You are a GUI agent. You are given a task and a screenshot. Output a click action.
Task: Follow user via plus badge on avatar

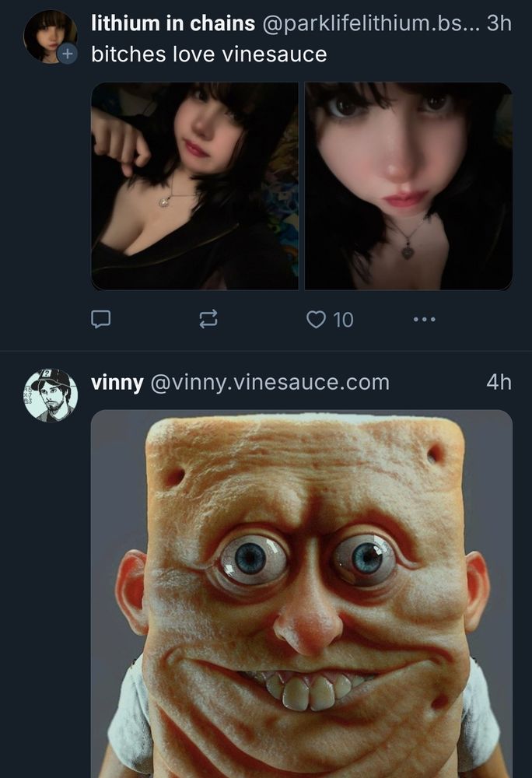68,54
